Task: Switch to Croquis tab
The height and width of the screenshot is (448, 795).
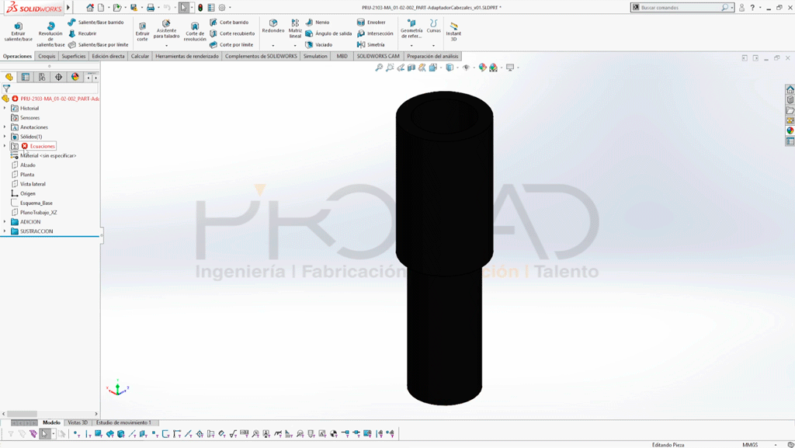Action: 47,56
